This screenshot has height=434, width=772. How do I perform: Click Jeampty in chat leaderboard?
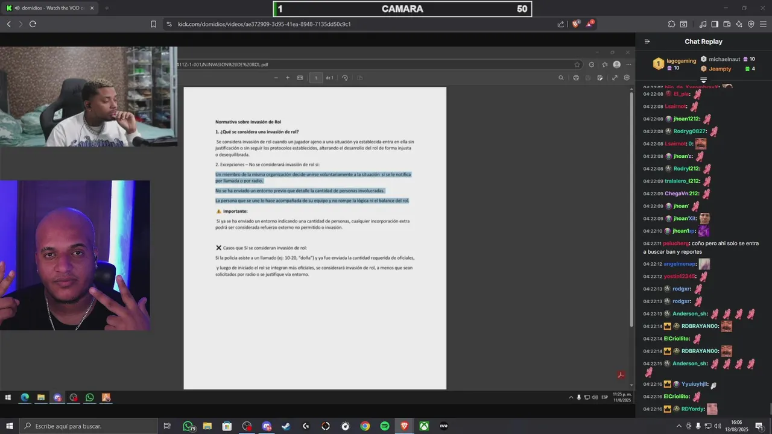[720, 69]
